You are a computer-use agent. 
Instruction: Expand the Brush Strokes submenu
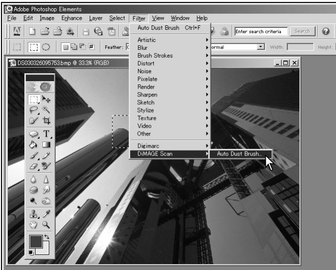pos(170,56)
